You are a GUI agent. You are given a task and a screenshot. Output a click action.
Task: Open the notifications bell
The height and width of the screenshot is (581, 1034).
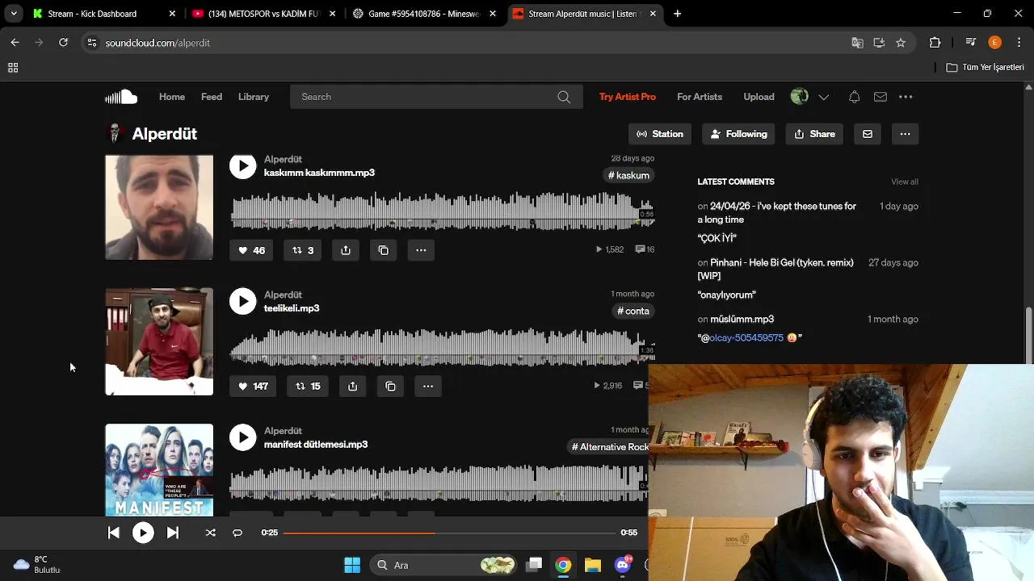pyautogui.click(x=854, y=97)
